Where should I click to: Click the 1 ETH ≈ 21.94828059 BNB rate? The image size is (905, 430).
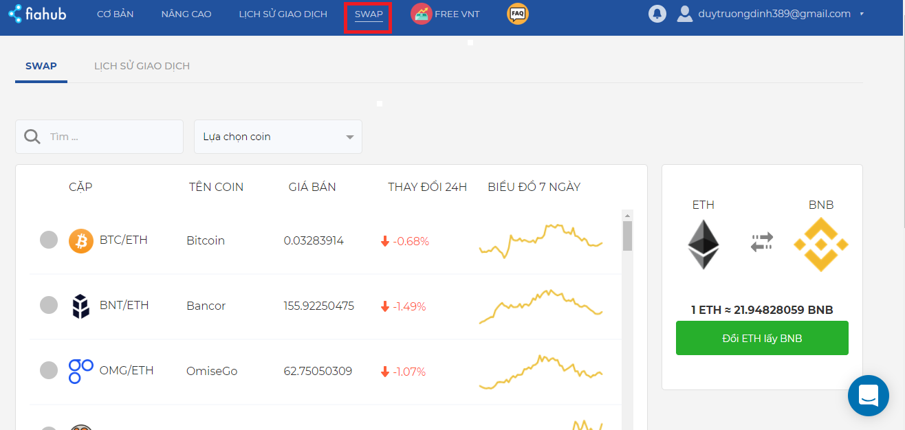[762, 310]
